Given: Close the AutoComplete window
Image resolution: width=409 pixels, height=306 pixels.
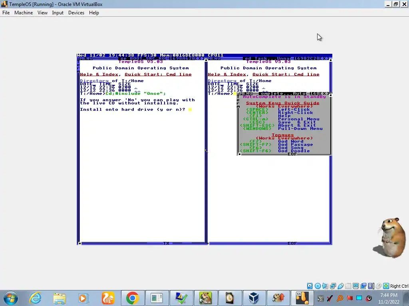Looking at the screenshot, I should click(x=324, y=93).
